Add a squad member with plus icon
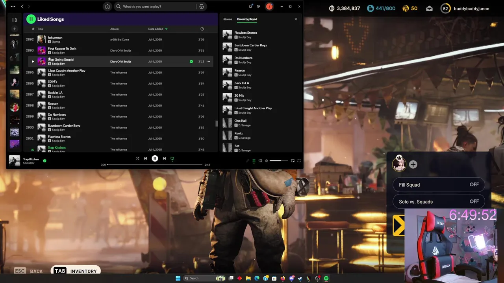The height and width of the screenshot is (283, 504). point(413,165)
